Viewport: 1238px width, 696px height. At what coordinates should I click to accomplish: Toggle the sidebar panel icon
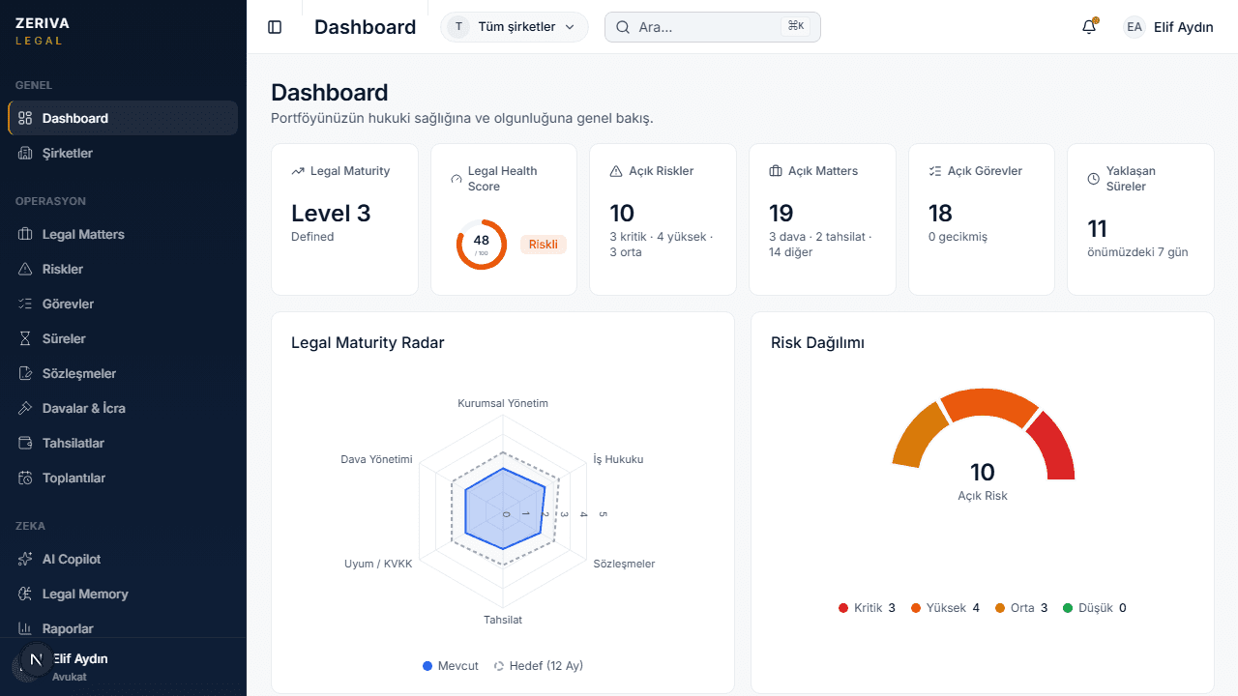(x=275, y=27)
